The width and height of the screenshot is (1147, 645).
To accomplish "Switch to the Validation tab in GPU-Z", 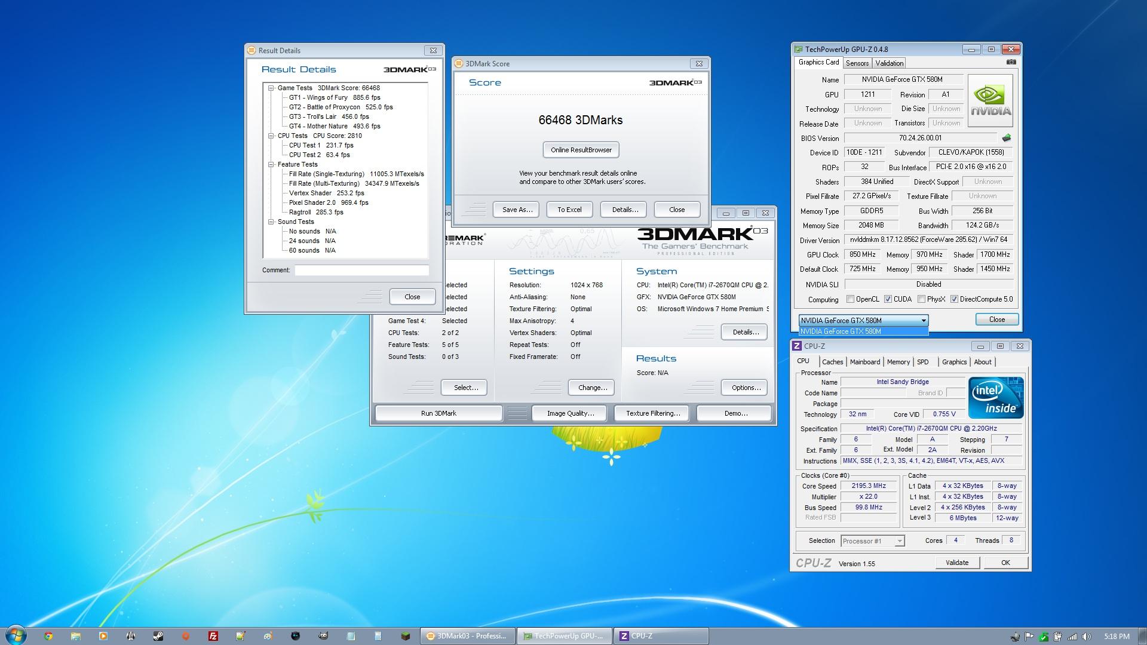I will click(889, 63).
